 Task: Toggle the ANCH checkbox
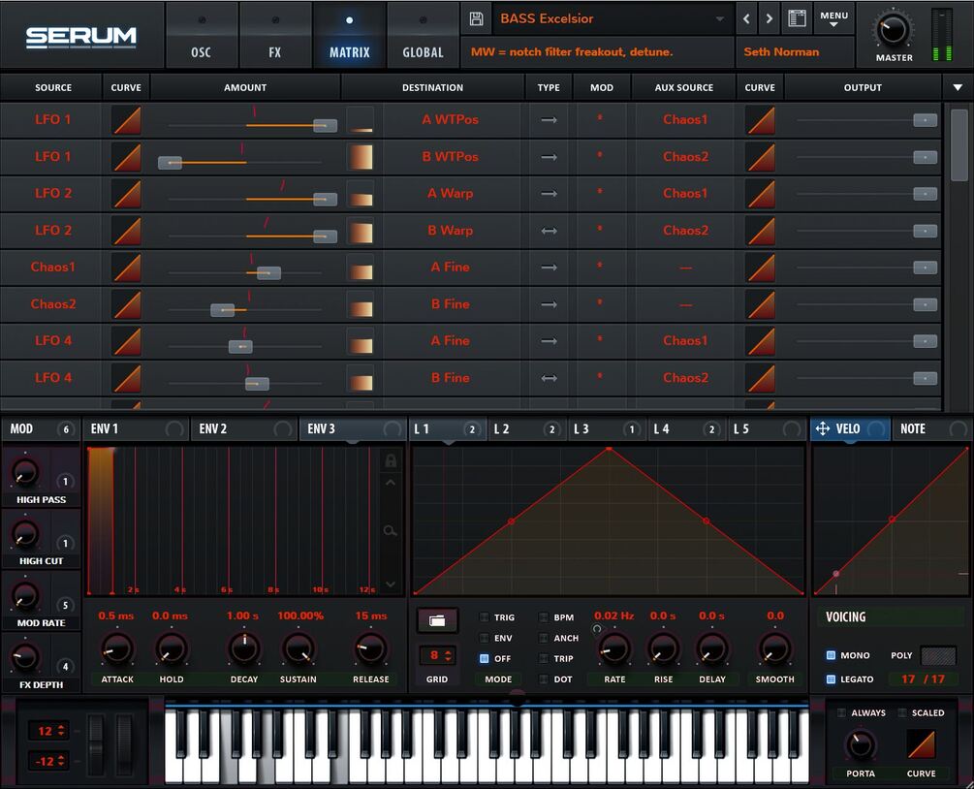click(544, 638)
